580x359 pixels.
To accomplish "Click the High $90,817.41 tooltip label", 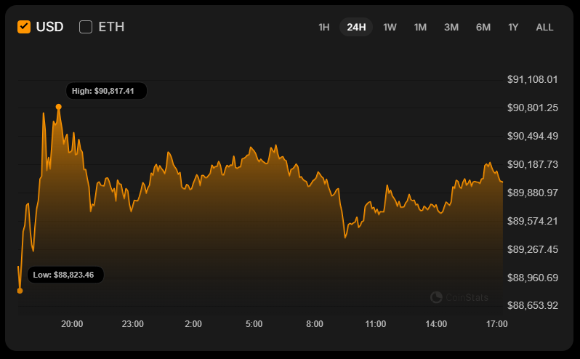I will [103, 91].
